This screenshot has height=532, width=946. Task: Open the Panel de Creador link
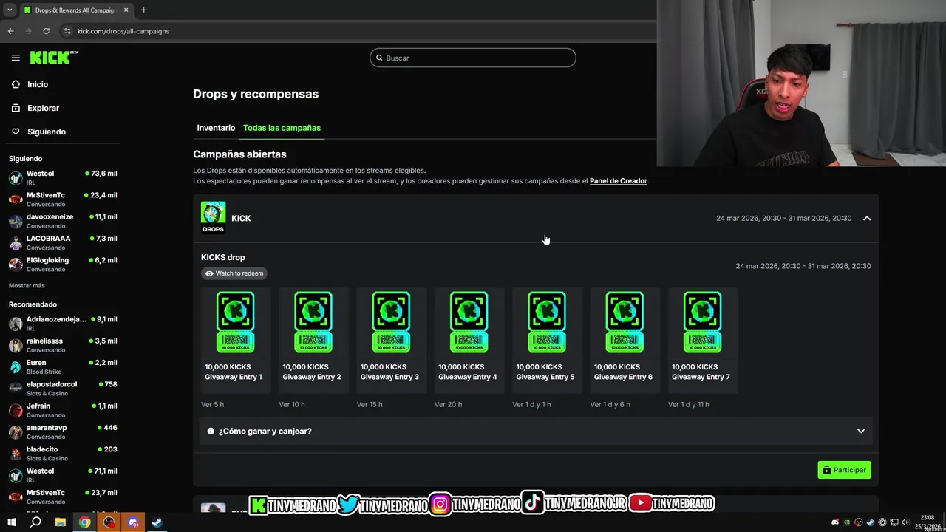click(x=619, y=181)
